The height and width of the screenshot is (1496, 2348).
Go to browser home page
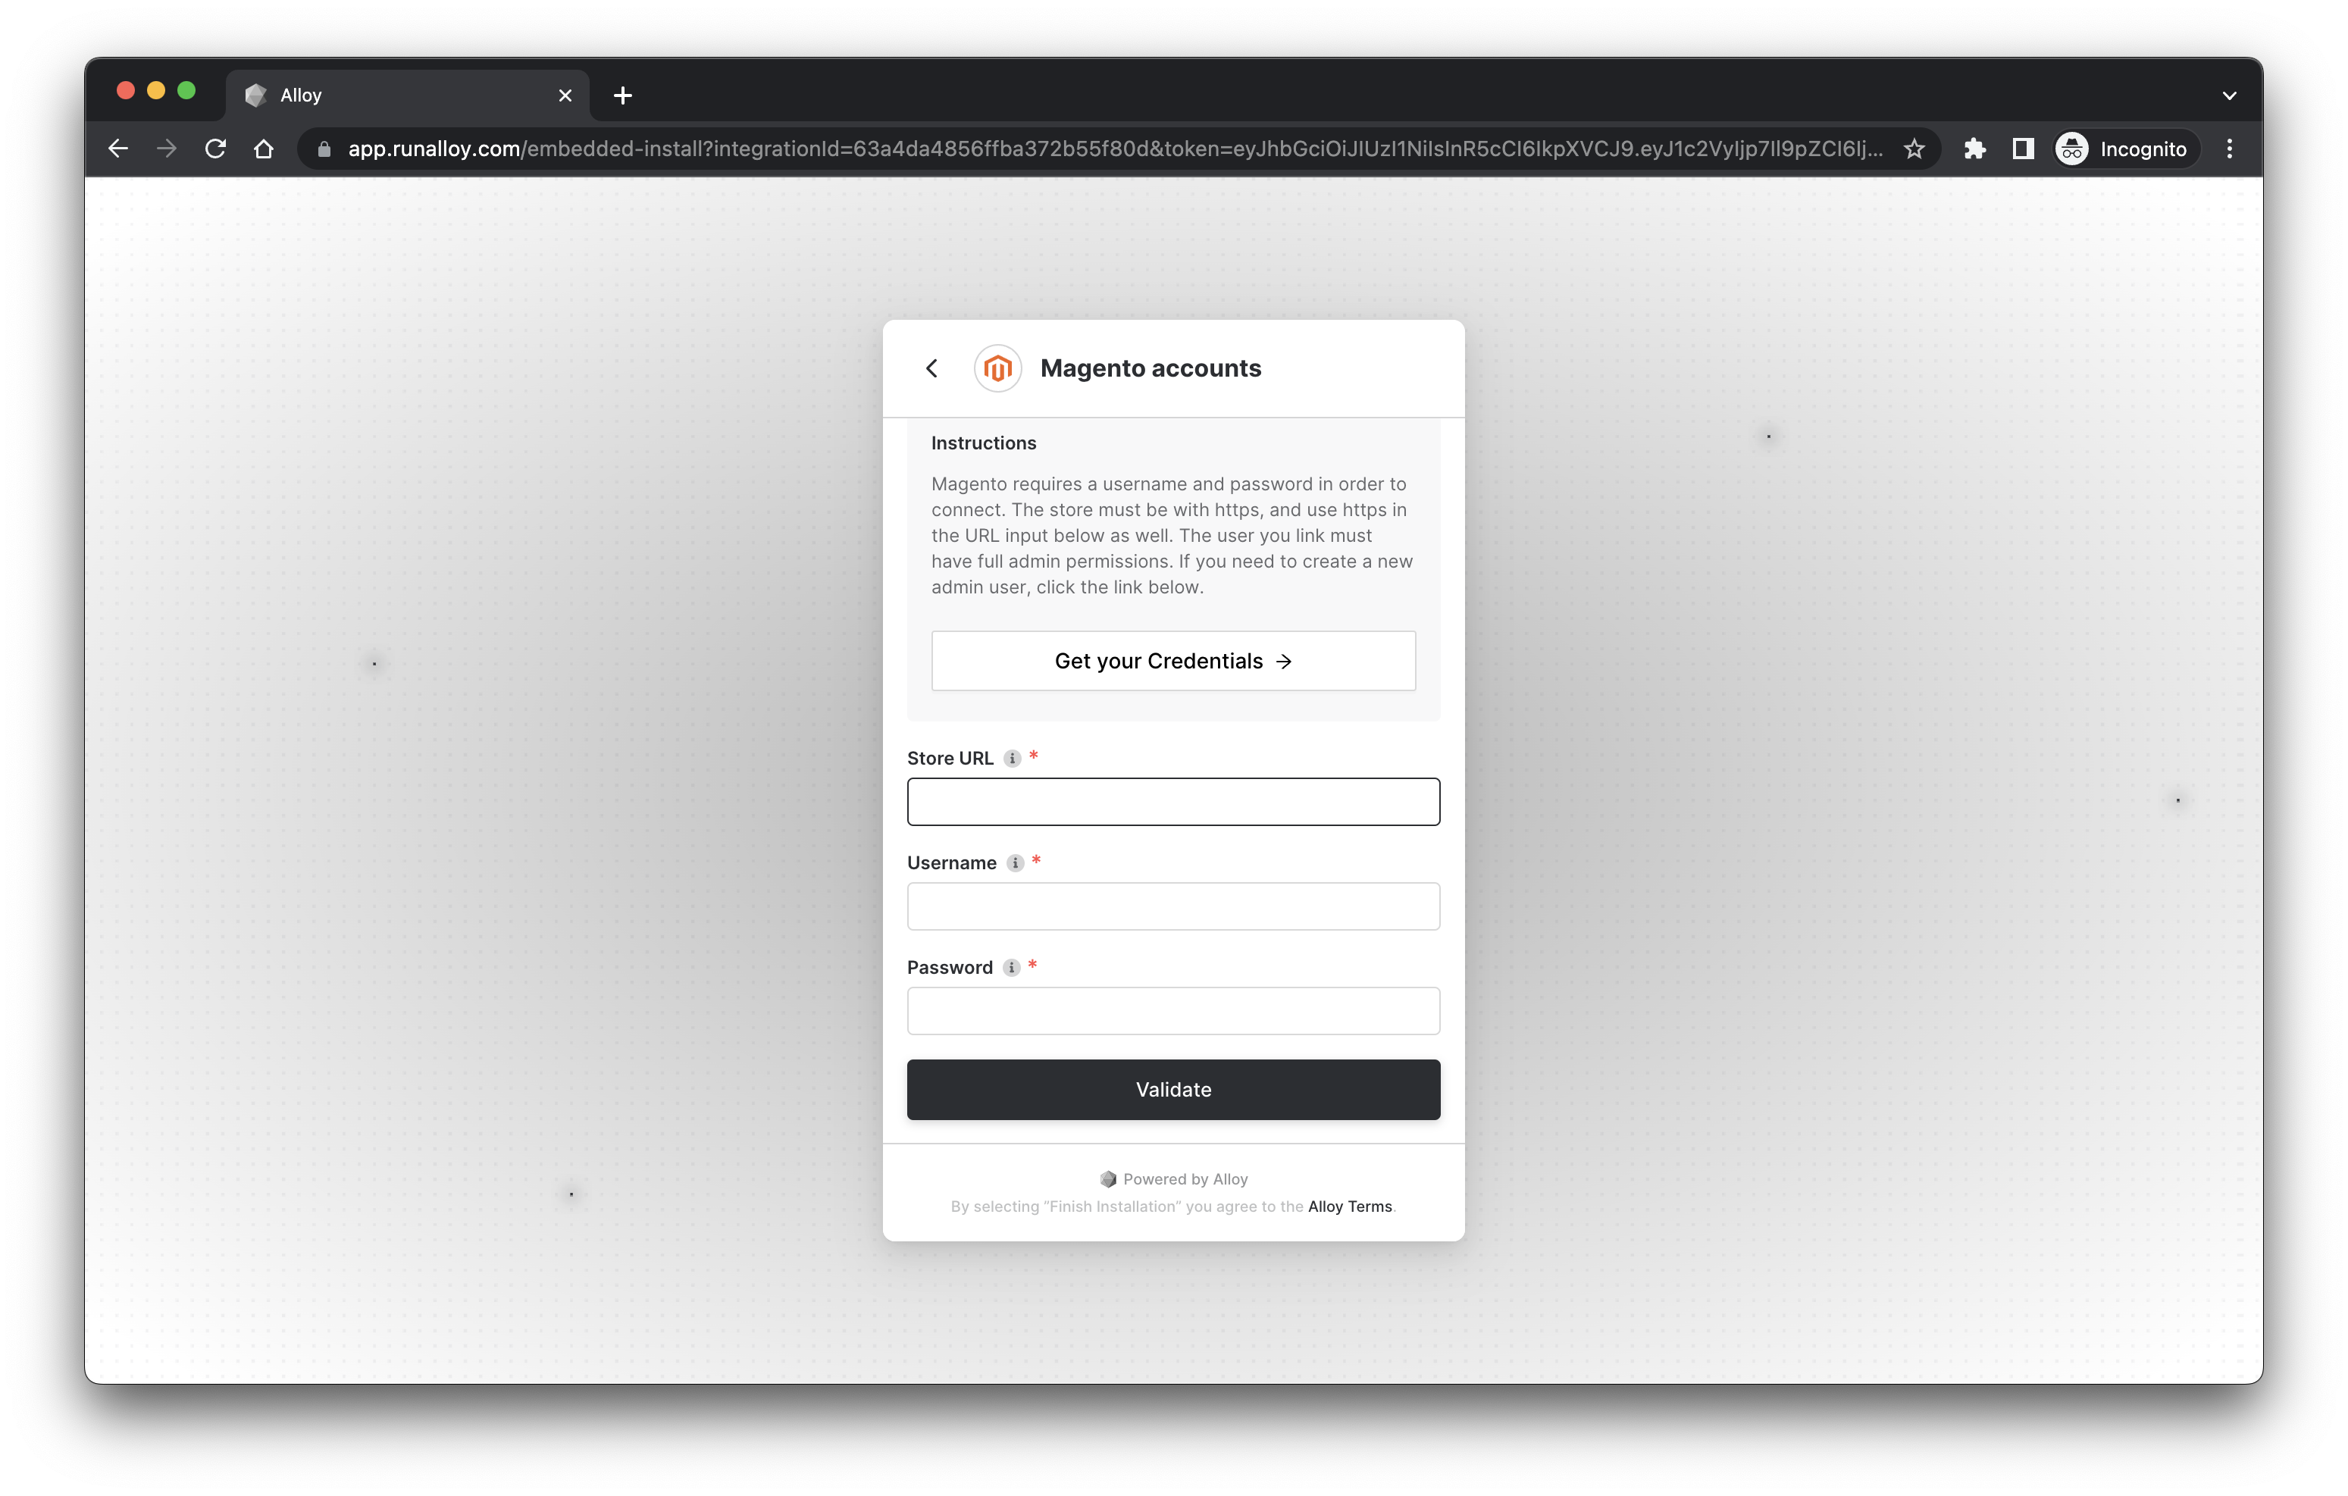(263, 149)
